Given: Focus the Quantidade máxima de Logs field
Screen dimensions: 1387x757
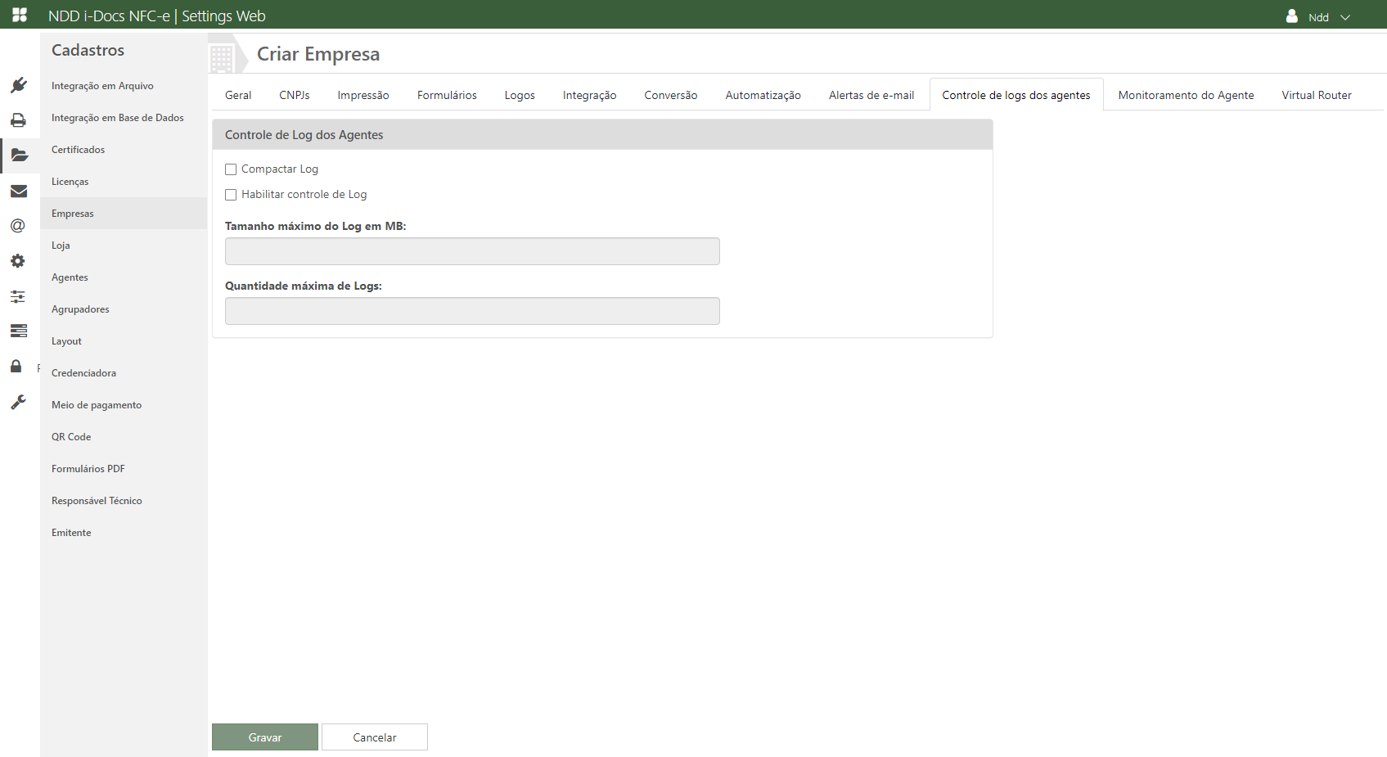Looking at the screenshot, I should pos(472,311).
